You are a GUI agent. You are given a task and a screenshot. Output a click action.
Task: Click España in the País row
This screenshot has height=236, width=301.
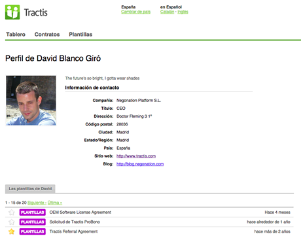point(123,148)
